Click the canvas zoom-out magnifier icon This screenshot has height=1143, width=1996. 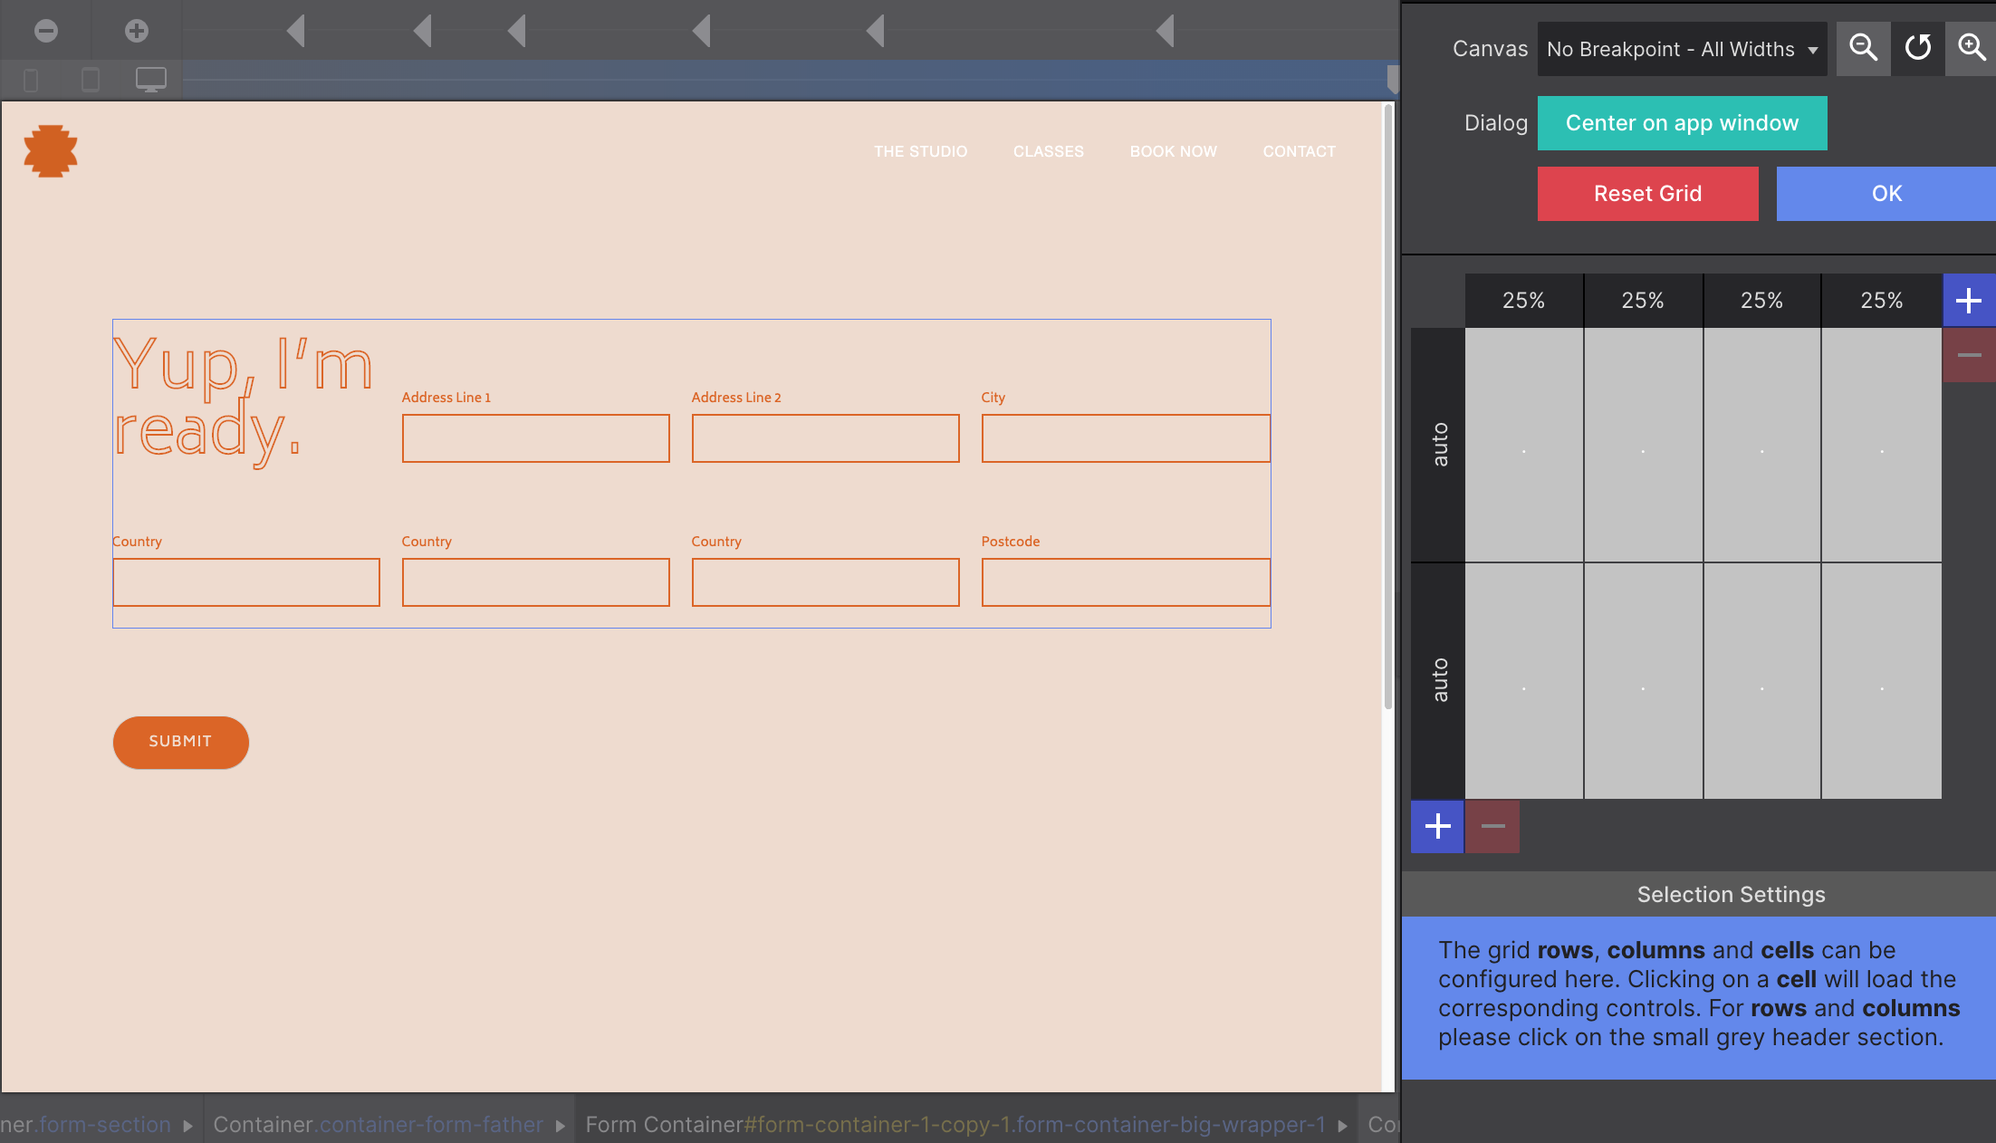pos(1863,48)
